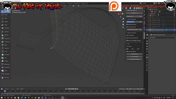Select the Transform tool
176x99 pixels.
tap(5, 28)
